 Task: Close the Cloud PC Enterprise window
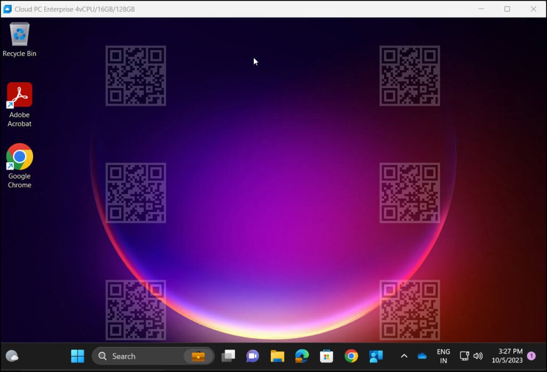tap(534, 9)
